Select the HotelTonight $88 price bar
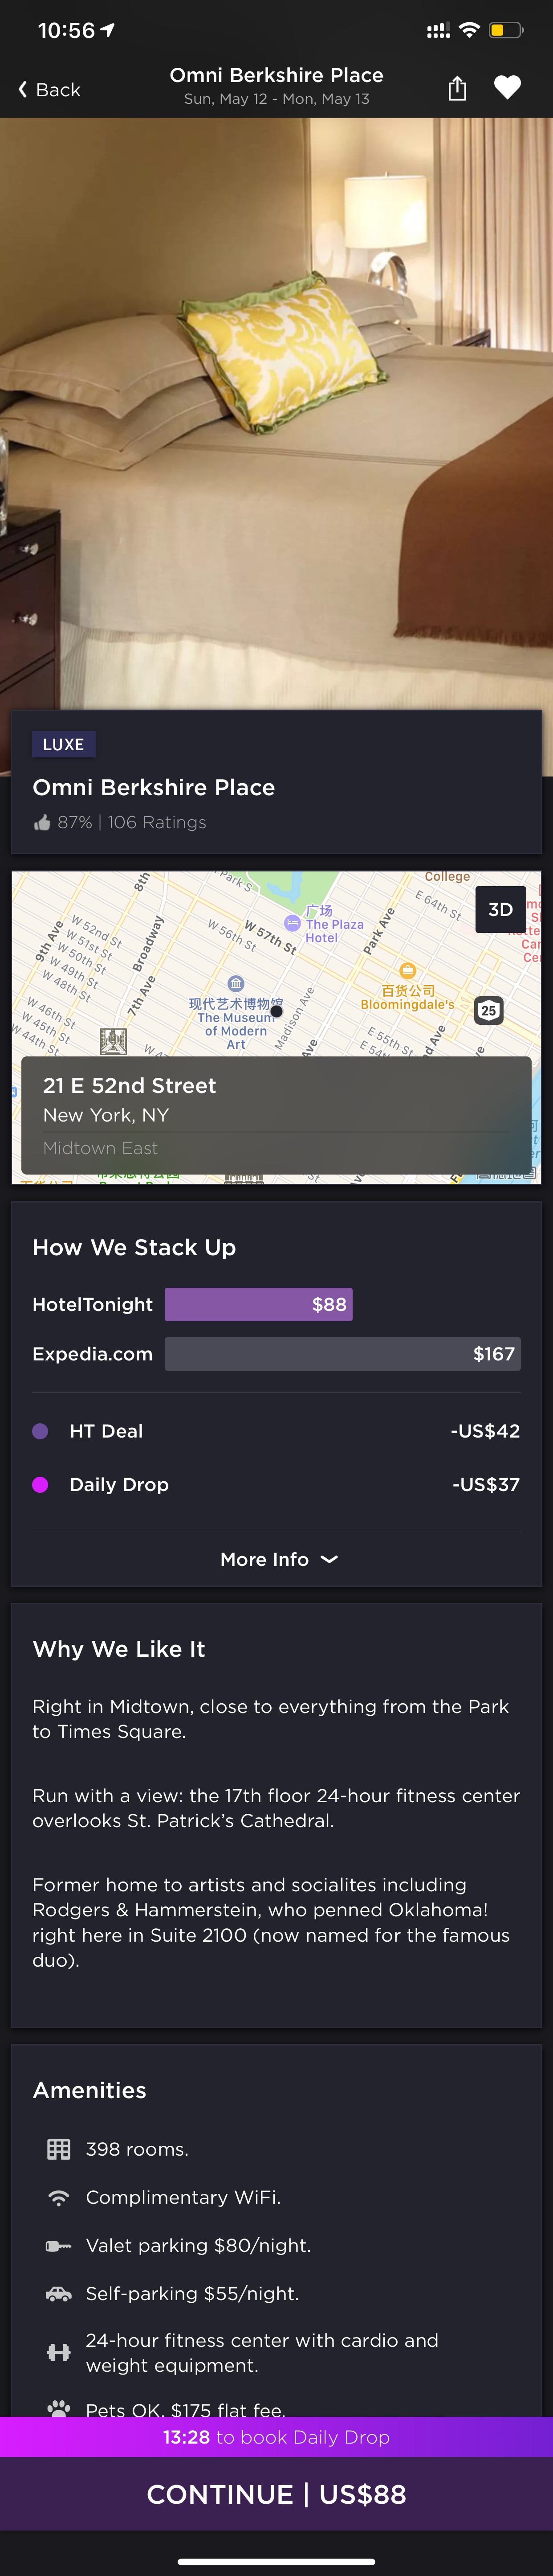This screenshot has height=2576, width=553. click(x=259, y=1304)
